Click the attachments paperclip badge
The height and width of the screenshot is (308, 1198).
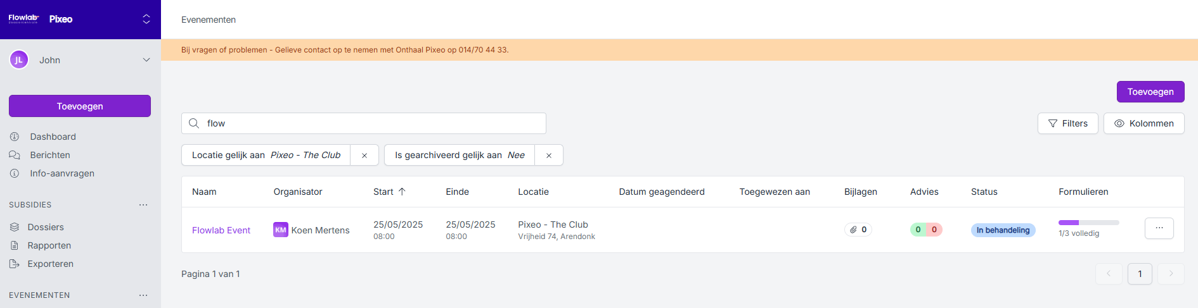coord(858,230)
